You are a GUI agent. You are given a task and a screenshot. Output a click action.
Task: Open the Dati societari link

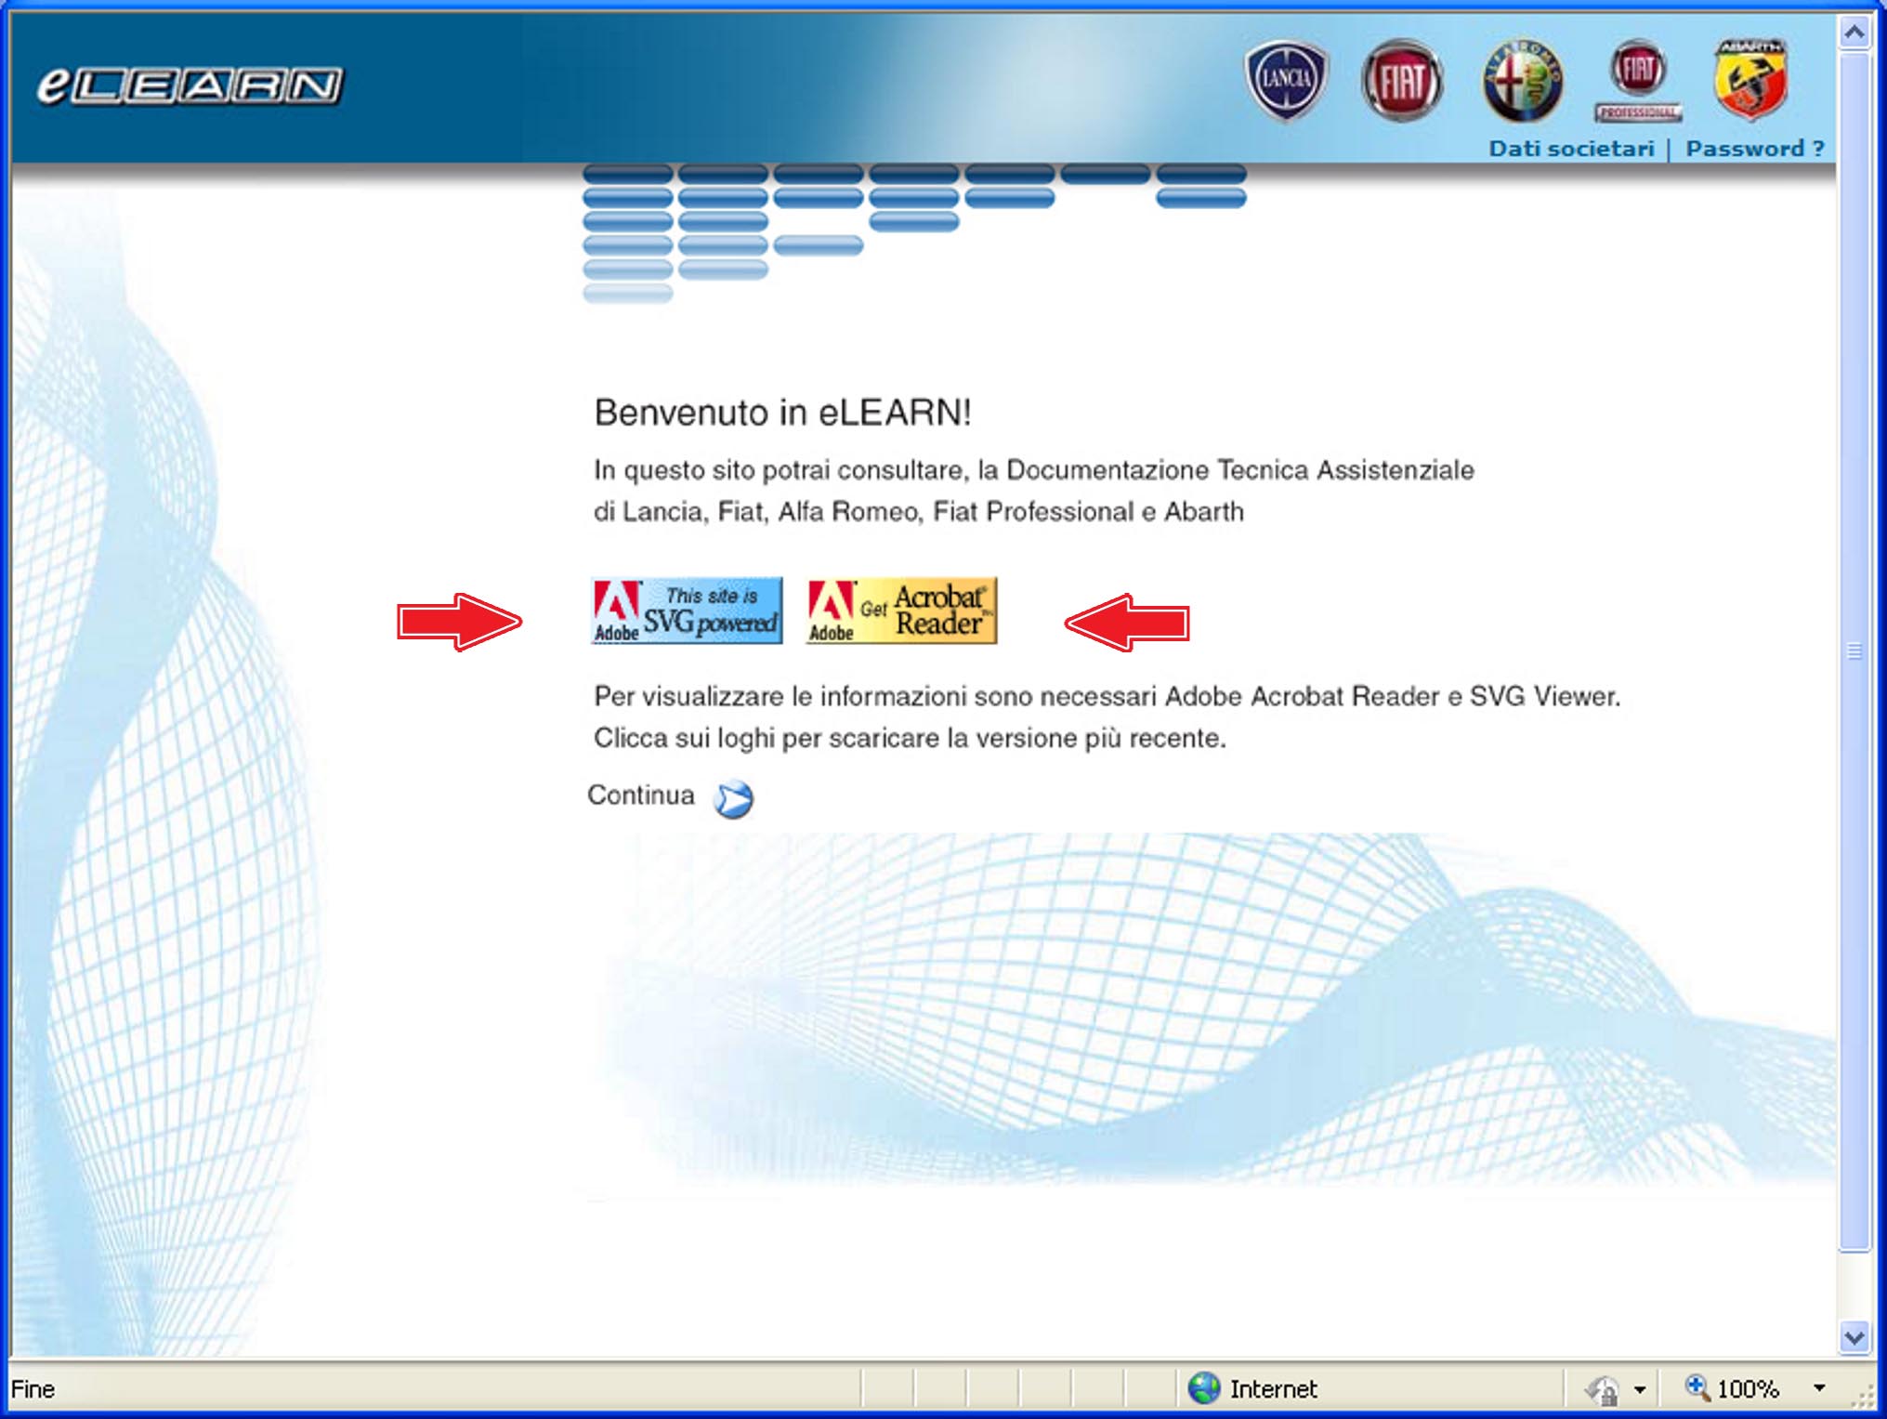(1571, 149)
